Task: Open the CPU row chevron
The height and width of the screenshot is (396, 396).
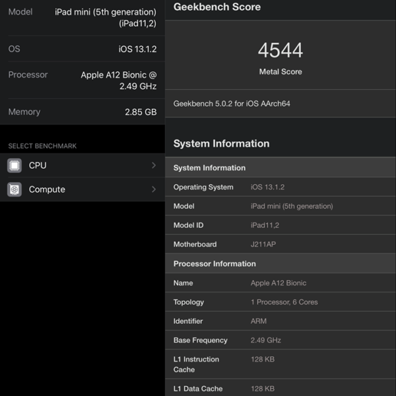Action: pos(154,166)
